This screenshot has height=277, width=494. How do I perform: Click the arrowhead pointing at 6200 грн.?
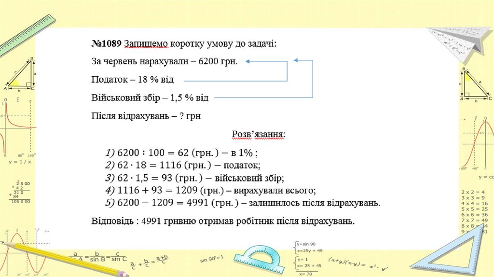(x=248, y=61)
